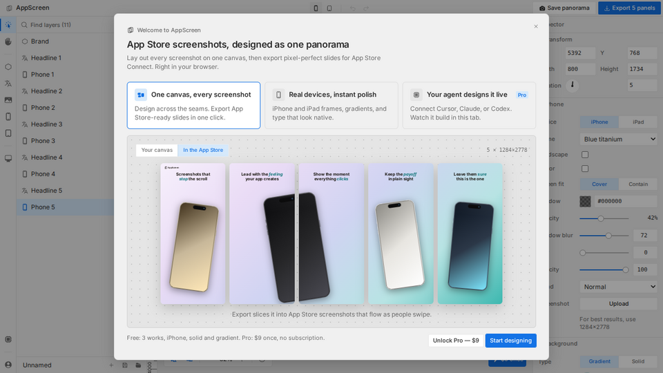Switch to iPhone canvas mode in top bar
The height and width of the screenshot is (373, 663).
pyautogui.click(x=316, y=8)
